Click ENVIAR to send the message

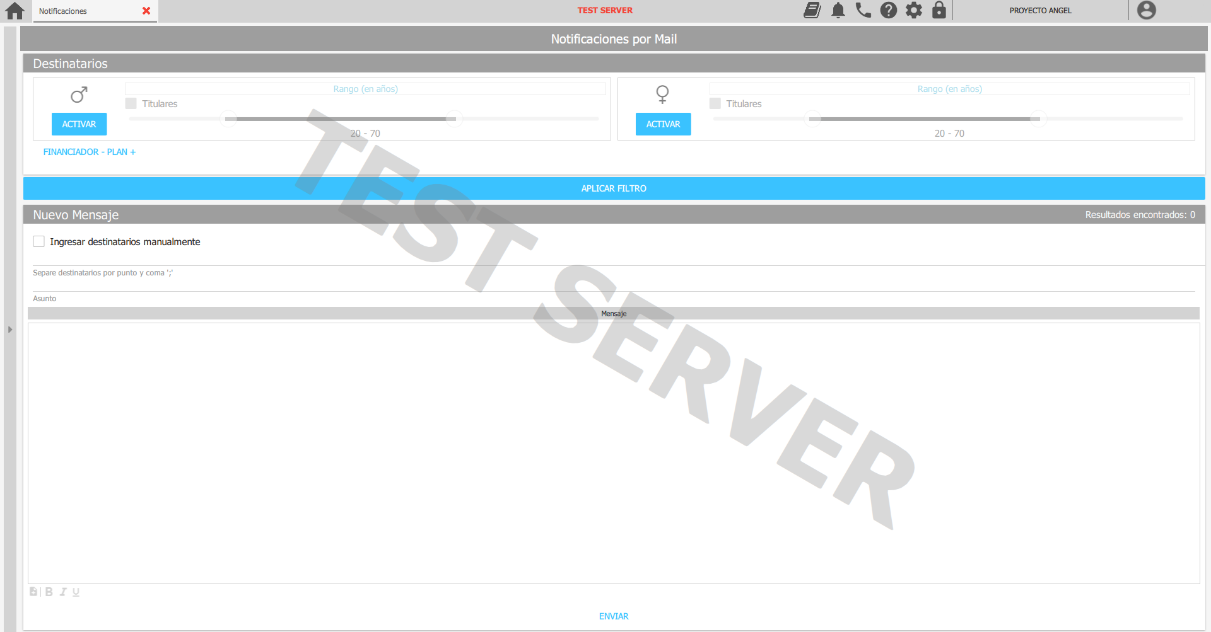click(x=613, y=616)
